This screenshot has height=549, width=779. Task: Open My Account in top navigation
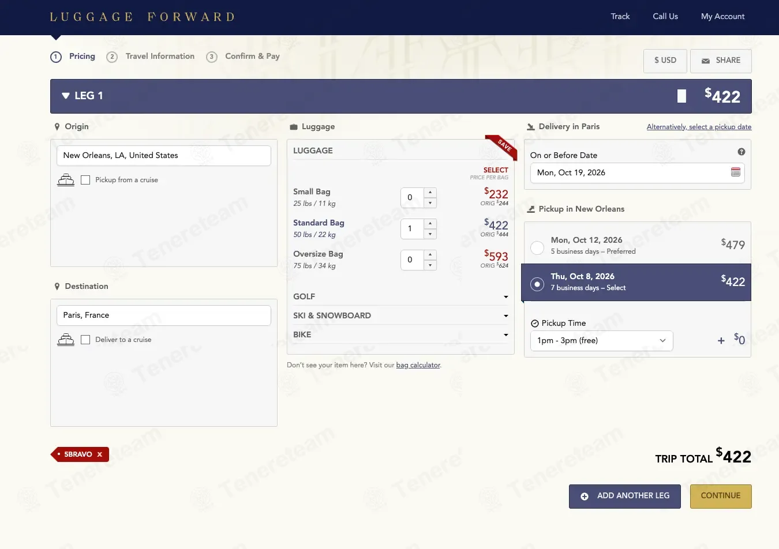tap(722, 16)
